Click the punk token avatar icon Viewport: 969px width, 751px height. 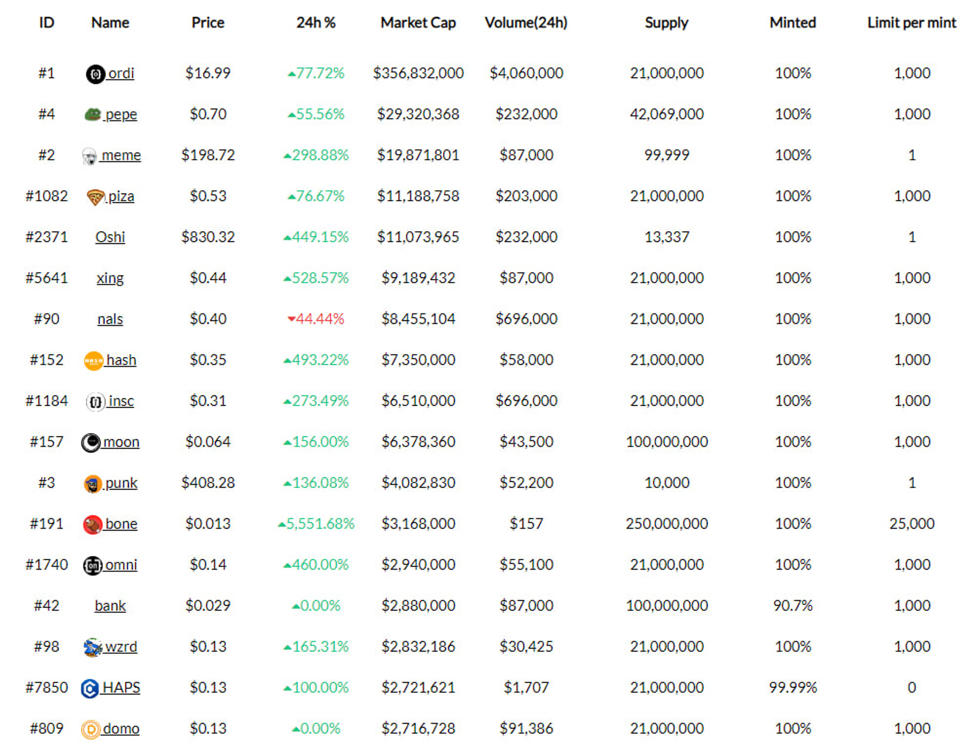pos(93,484)
